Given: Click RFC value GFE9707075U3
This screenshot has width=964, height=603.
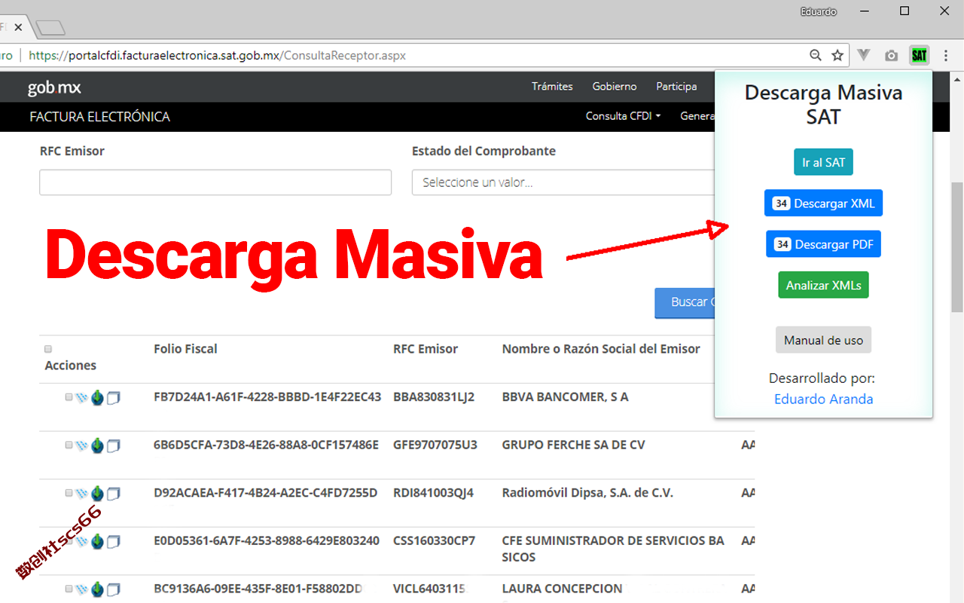Looking at the screenshot, I should pos(435,445).
